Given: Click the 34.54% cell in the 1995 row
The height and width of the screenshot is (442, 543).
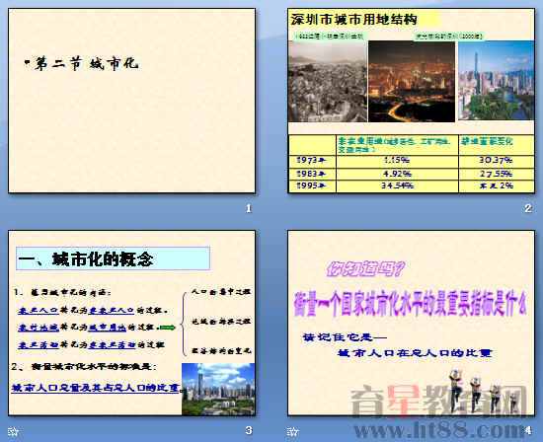Looking at the screenshot, I should [397, 185].
